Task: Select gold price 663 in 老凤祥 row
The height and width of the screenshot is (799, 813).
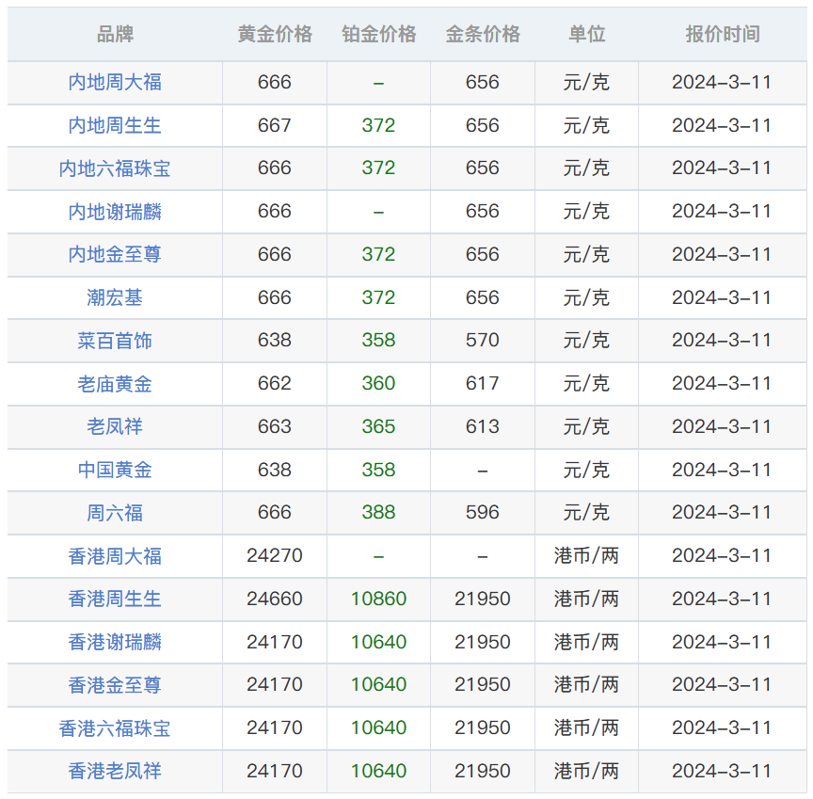Action: (x=275, y=426)
